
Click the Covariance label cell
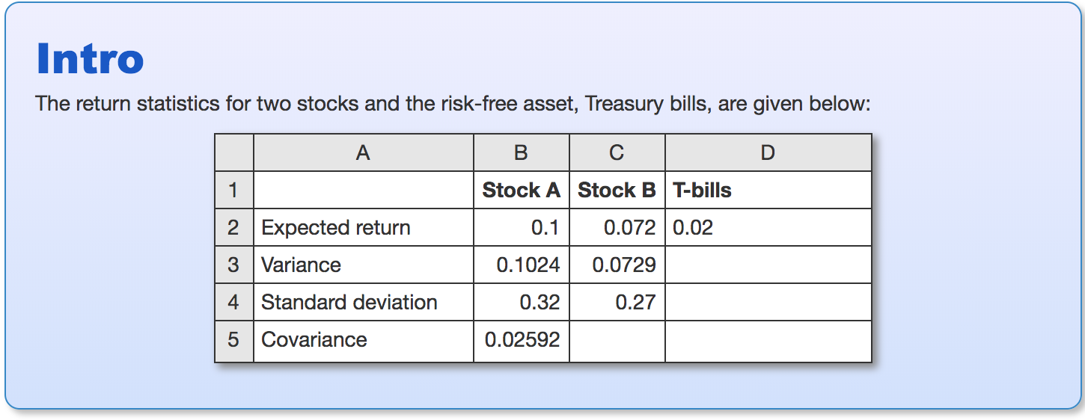[x=363, y=340]
